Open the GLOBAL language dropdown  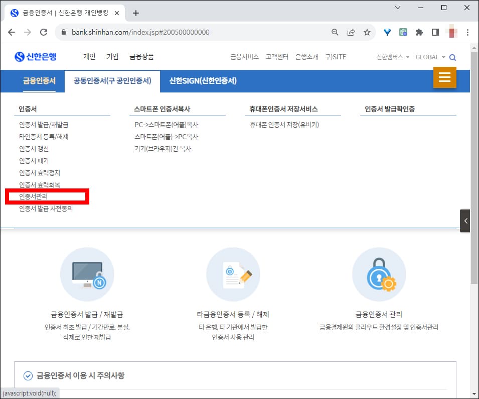click(430, 57)
